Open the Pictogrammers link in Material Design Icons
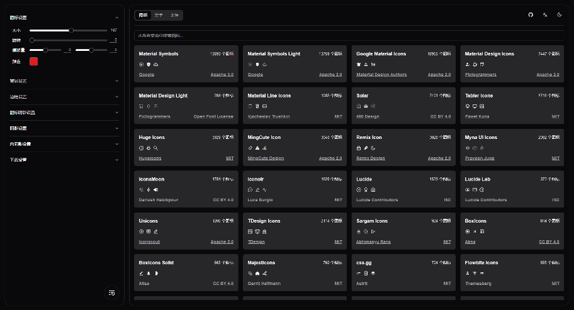 pos(480,75)
